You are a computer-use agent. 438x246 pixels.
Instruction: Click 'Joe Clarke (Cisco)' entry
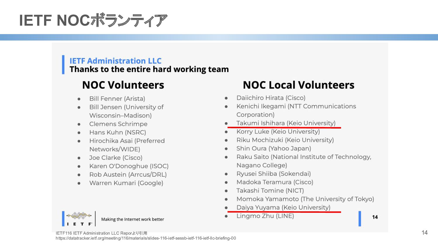[x=116, y=158]
